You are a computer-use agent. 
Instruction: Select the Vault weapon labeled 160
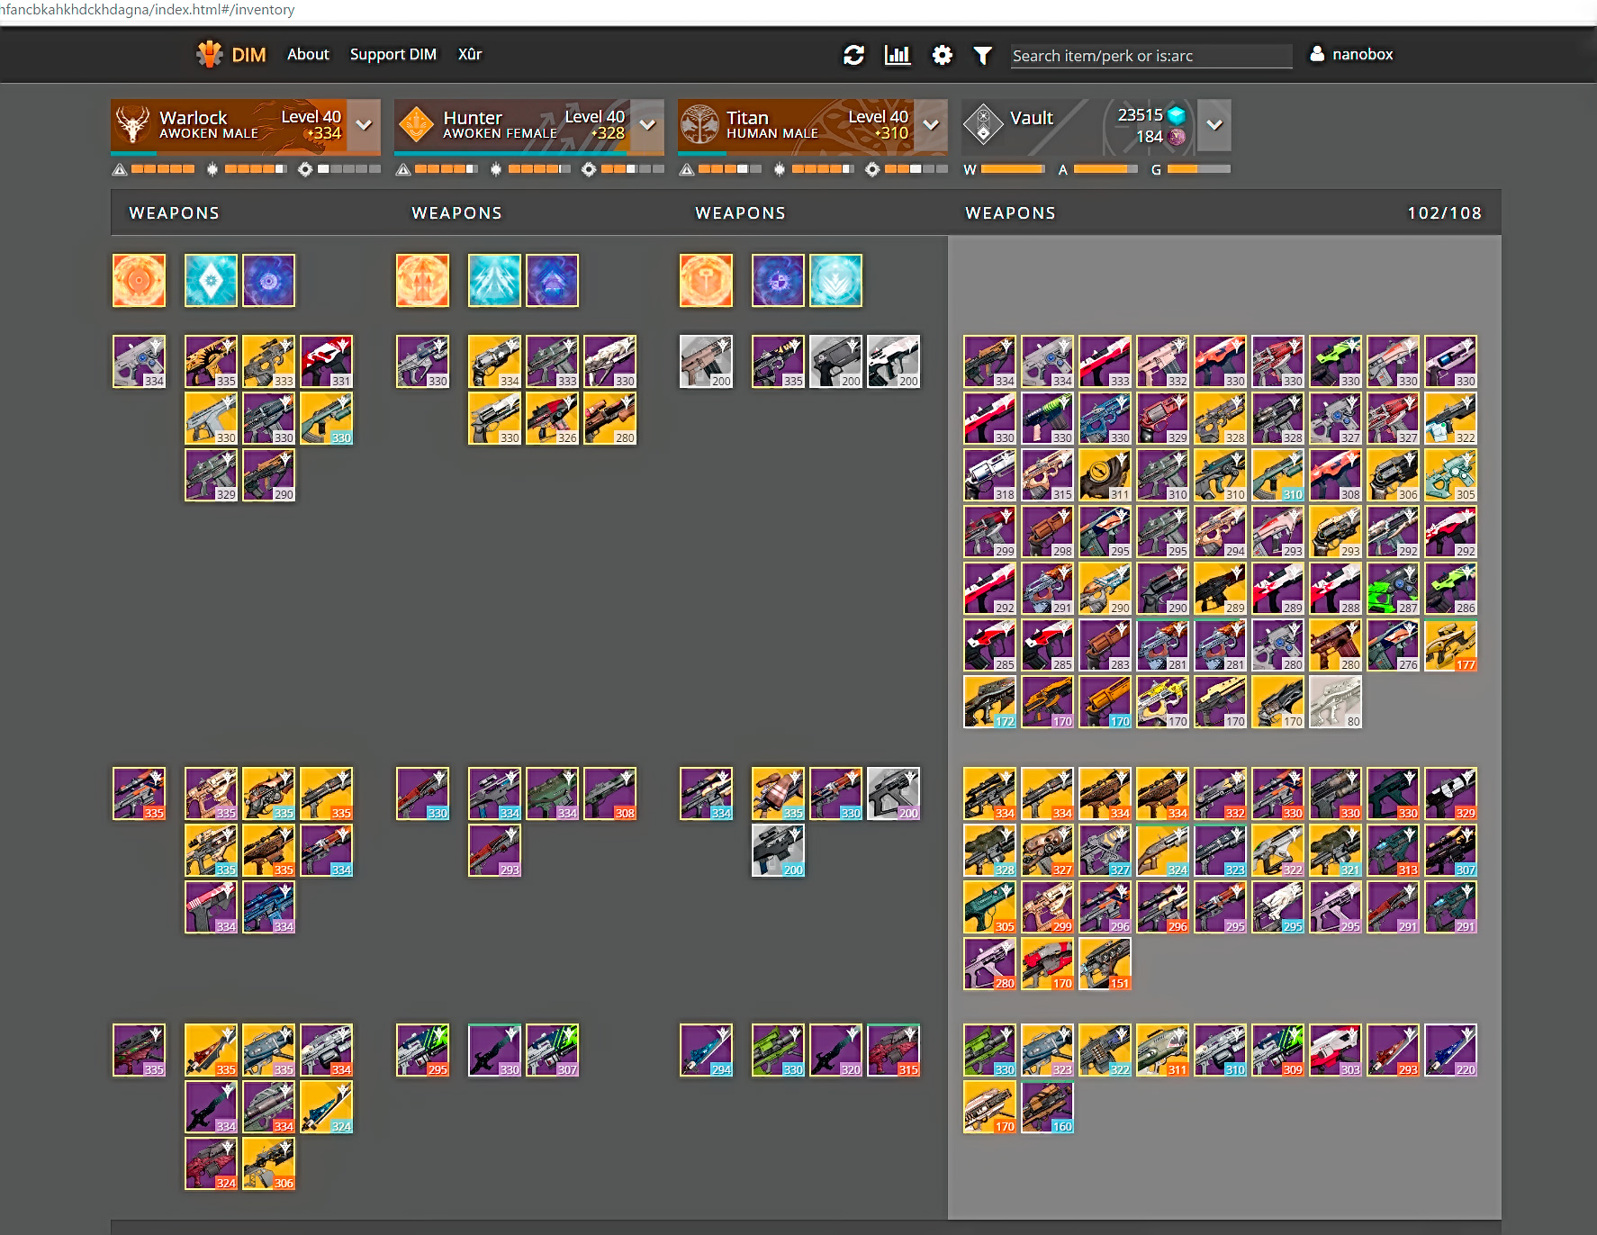(x=1047, y=1106)
